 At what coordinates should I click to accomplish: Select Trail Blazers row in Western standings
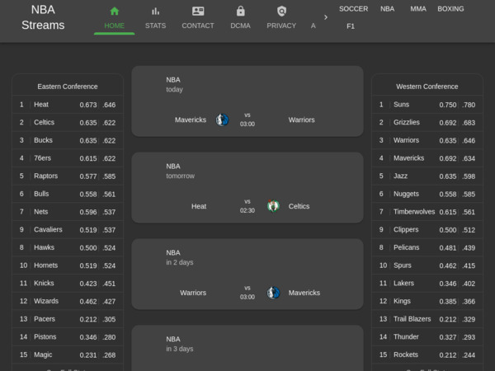click(427, 319)
